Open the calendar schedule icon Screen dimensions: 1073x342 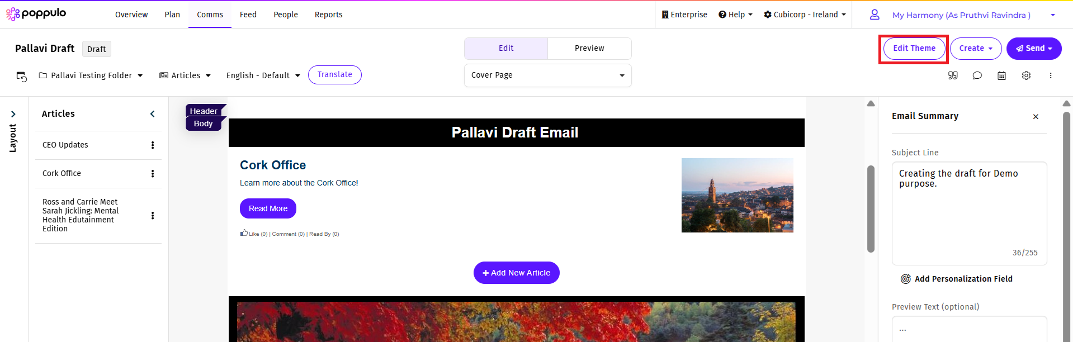[x=1001, y=75]
